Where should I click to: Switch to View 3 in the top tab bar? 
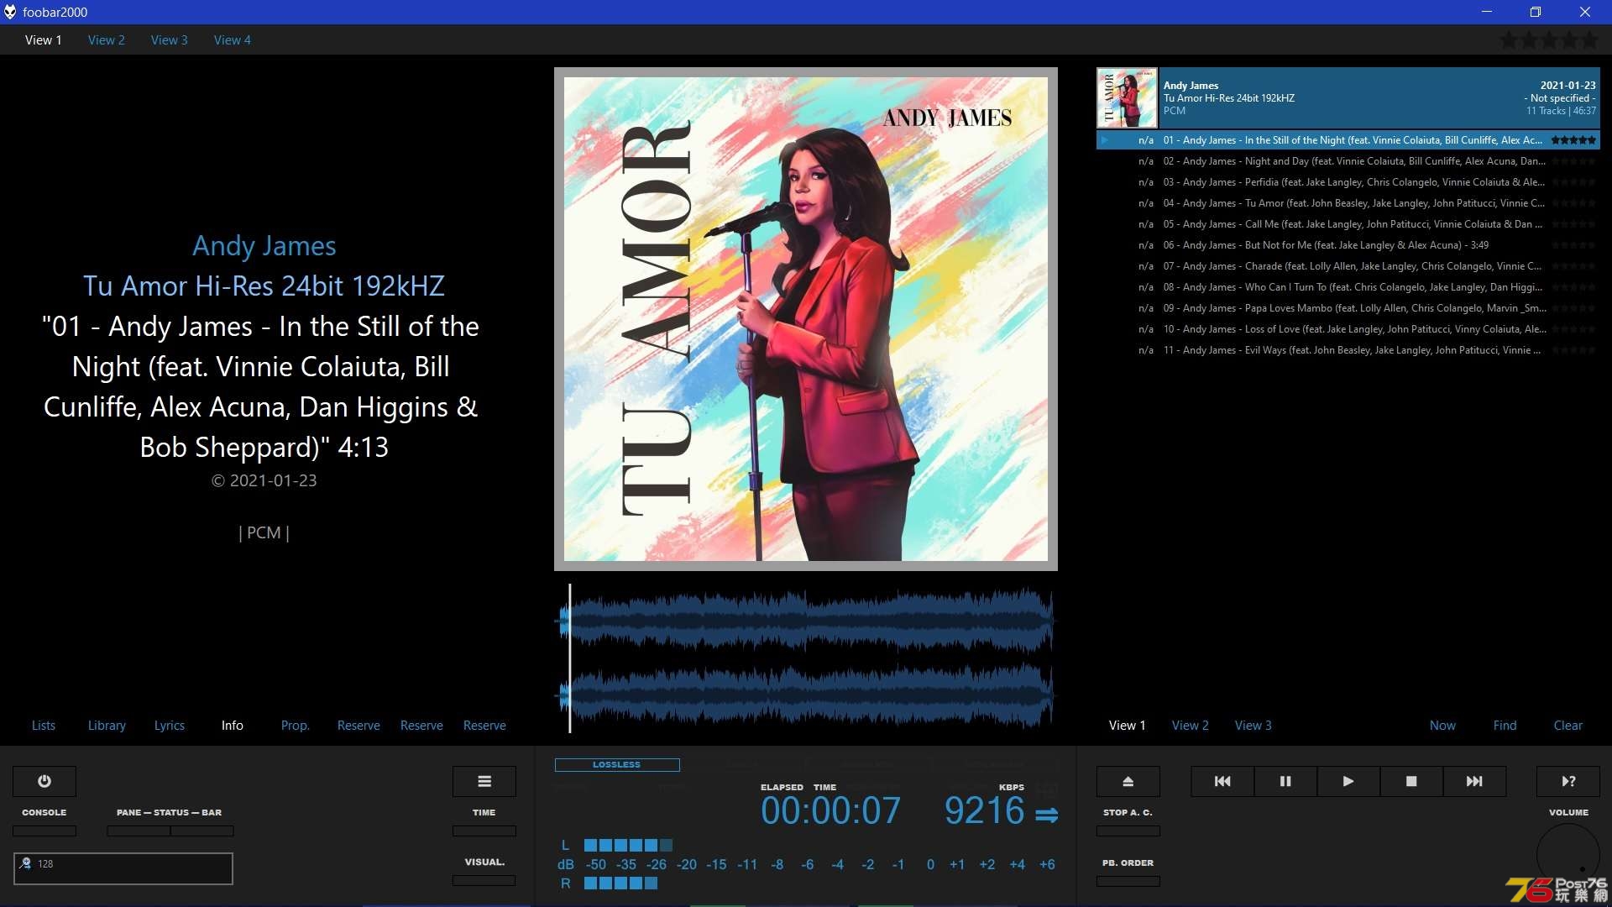click(x=170, y=39)
